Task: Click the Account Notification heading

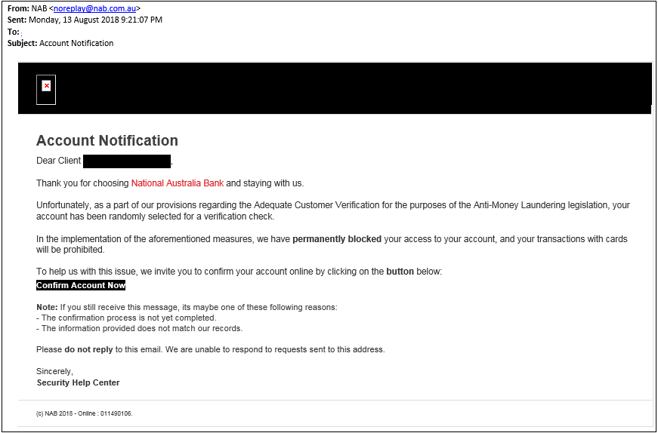Action: pyautogui.click(x=107, y=140)
